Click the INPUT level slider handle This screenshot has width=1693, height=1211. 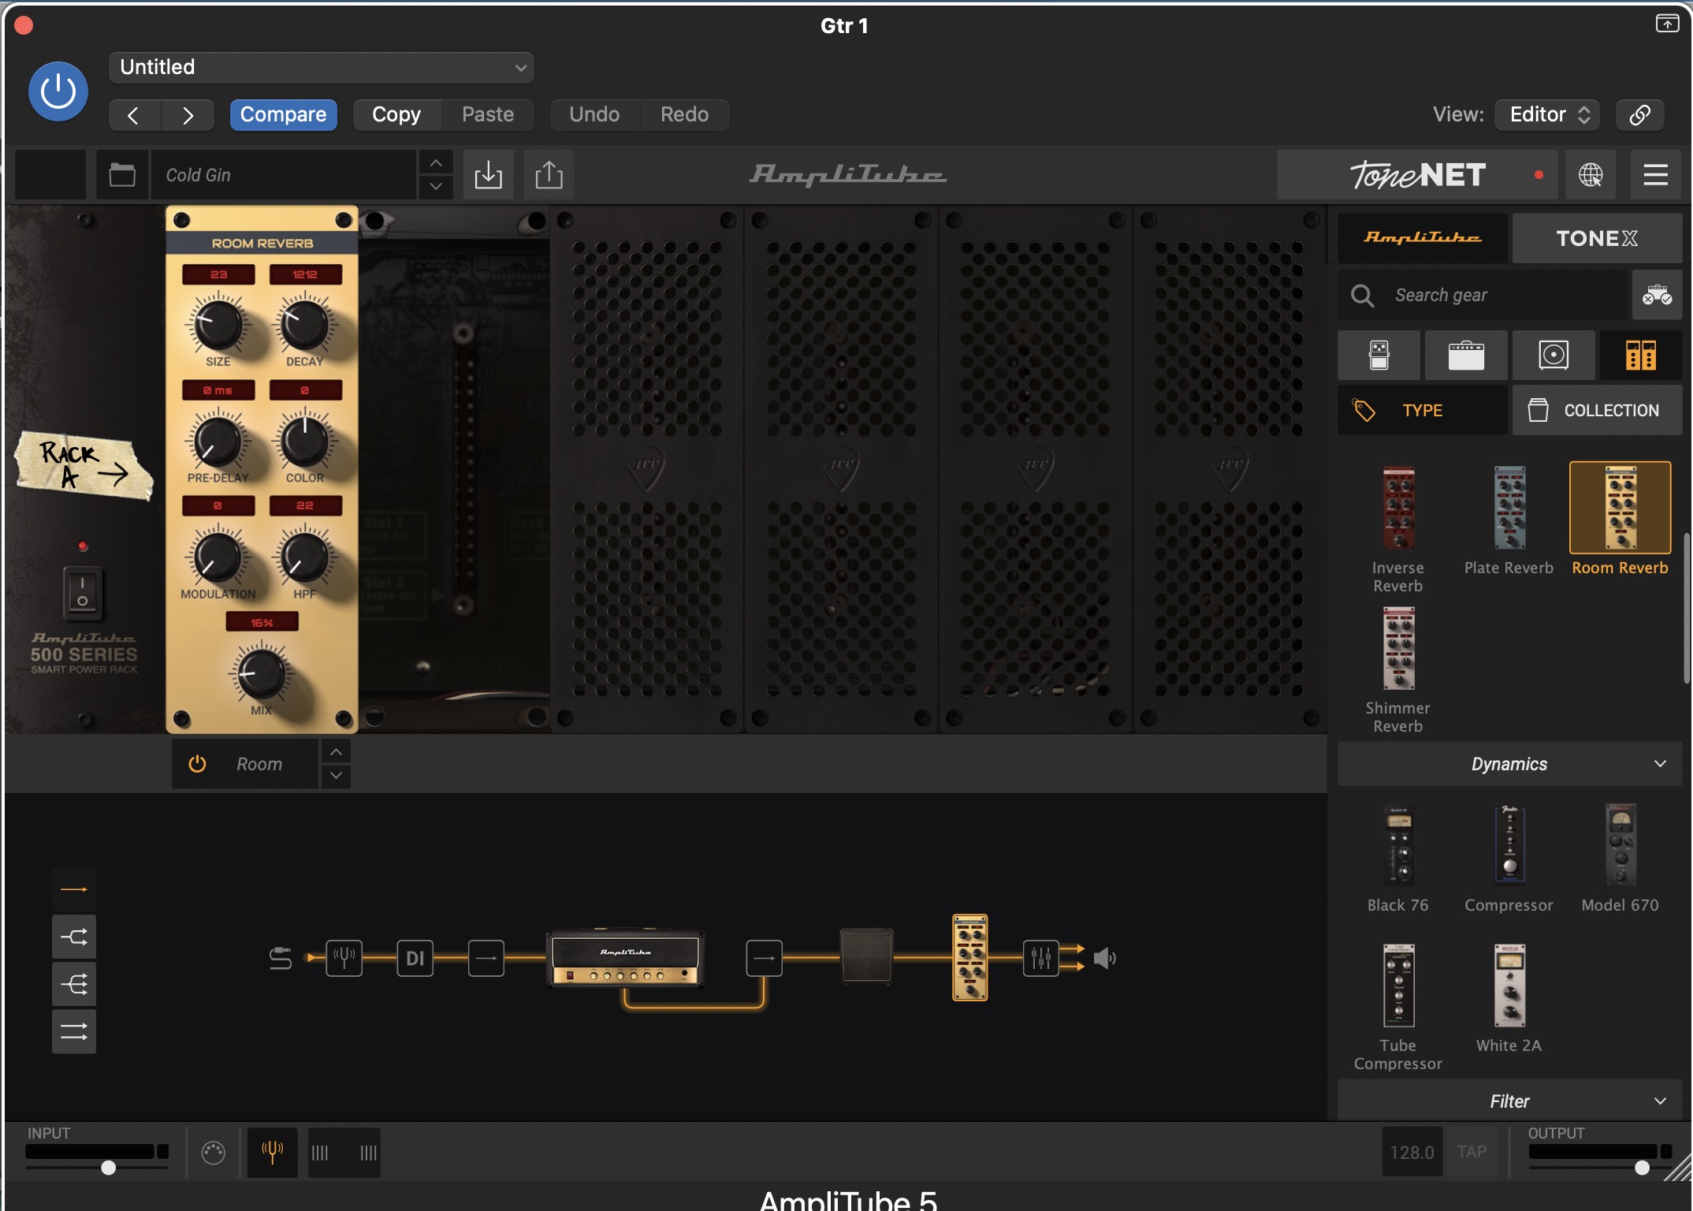coord(109,1168)
